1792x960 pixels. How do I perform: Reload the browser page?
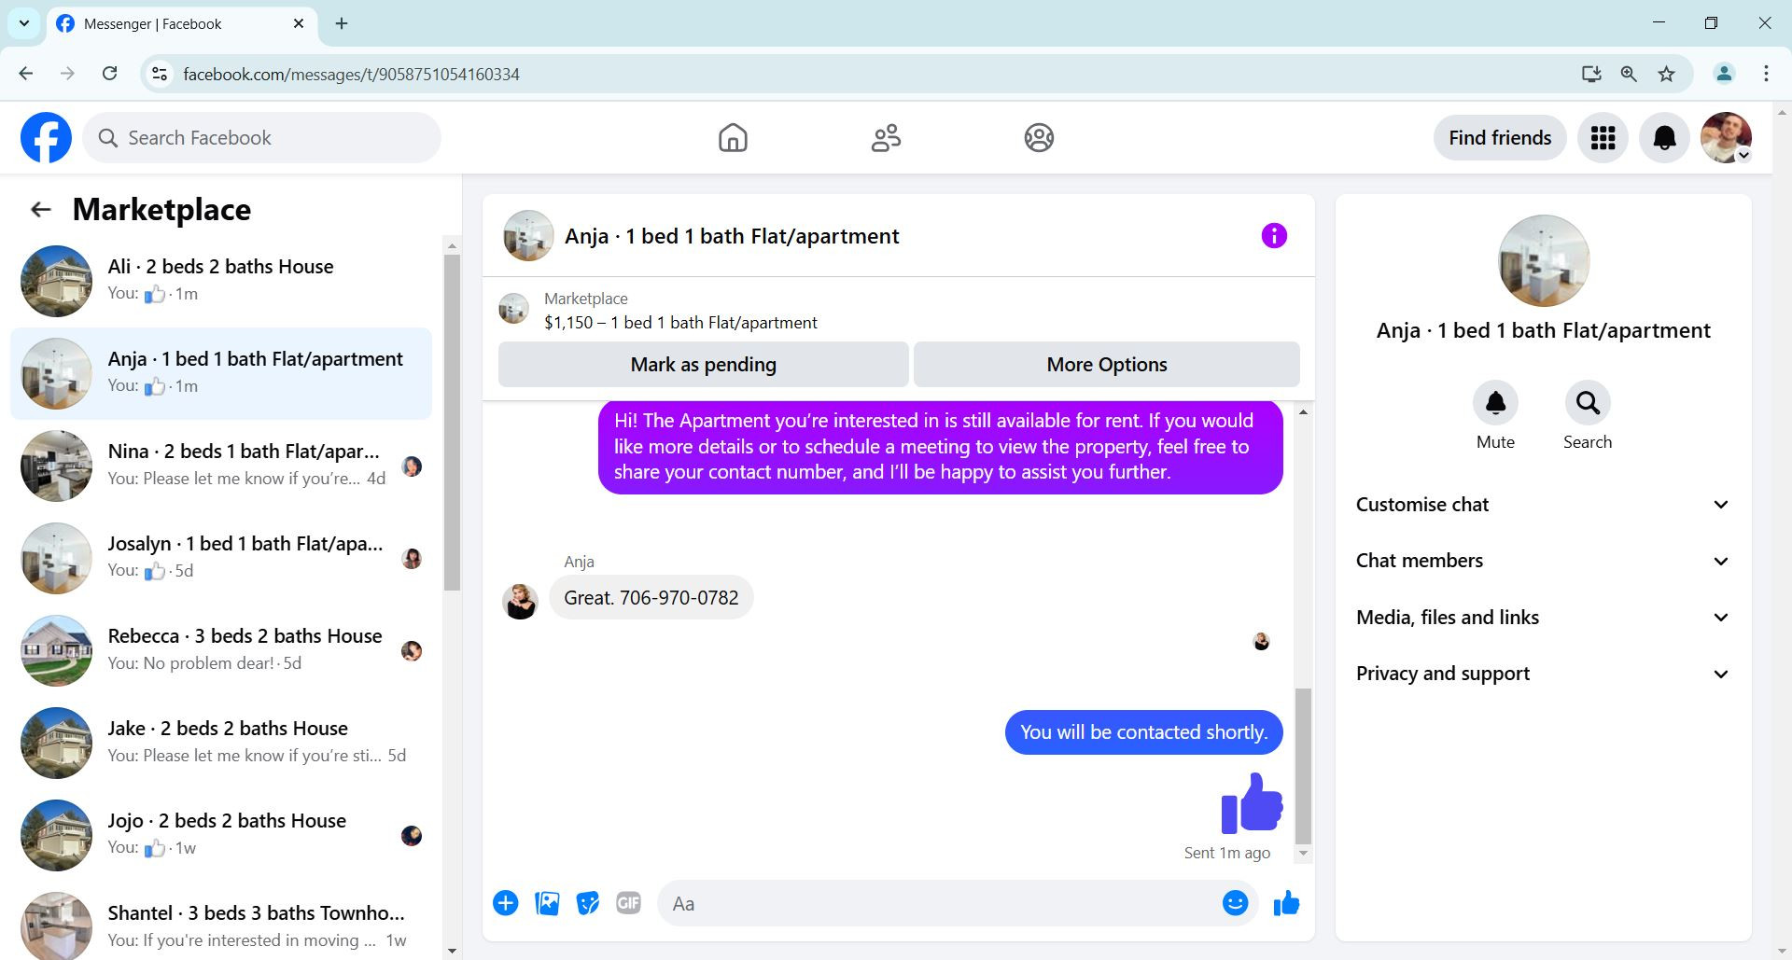[109, 74]
